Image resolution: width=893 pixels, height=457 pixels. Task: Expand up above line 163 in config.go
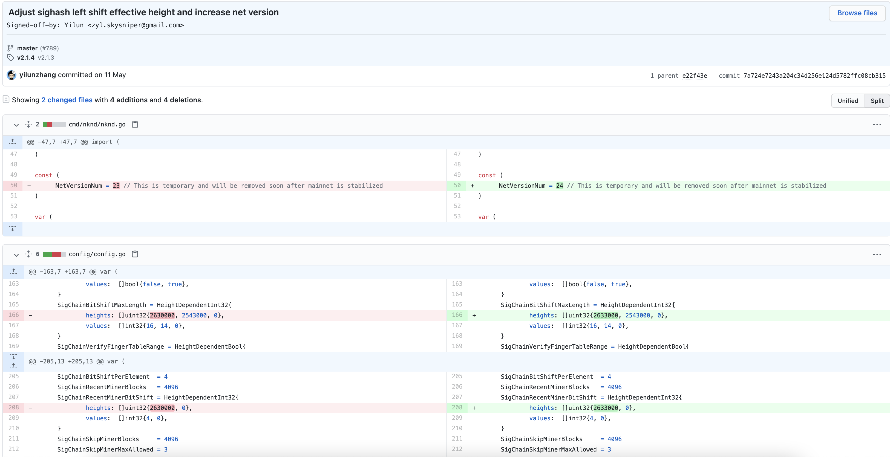coord(13,272)
